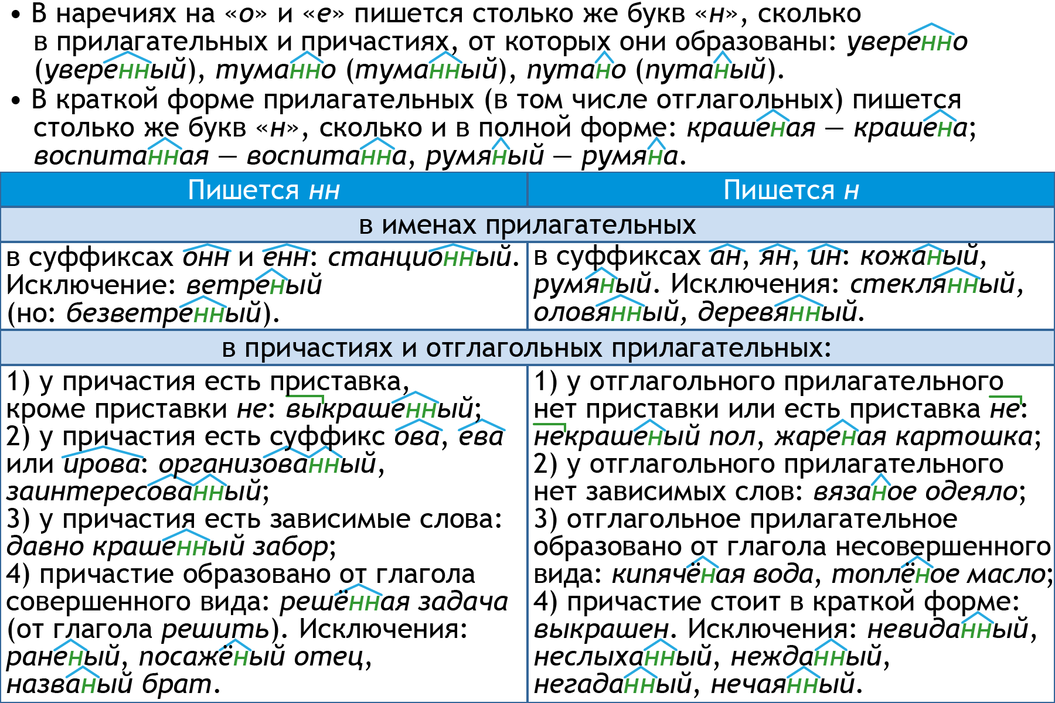Click the exception word 'деревянный'
The width and height of the screenshot is (1055, 703).
point(778,312)
